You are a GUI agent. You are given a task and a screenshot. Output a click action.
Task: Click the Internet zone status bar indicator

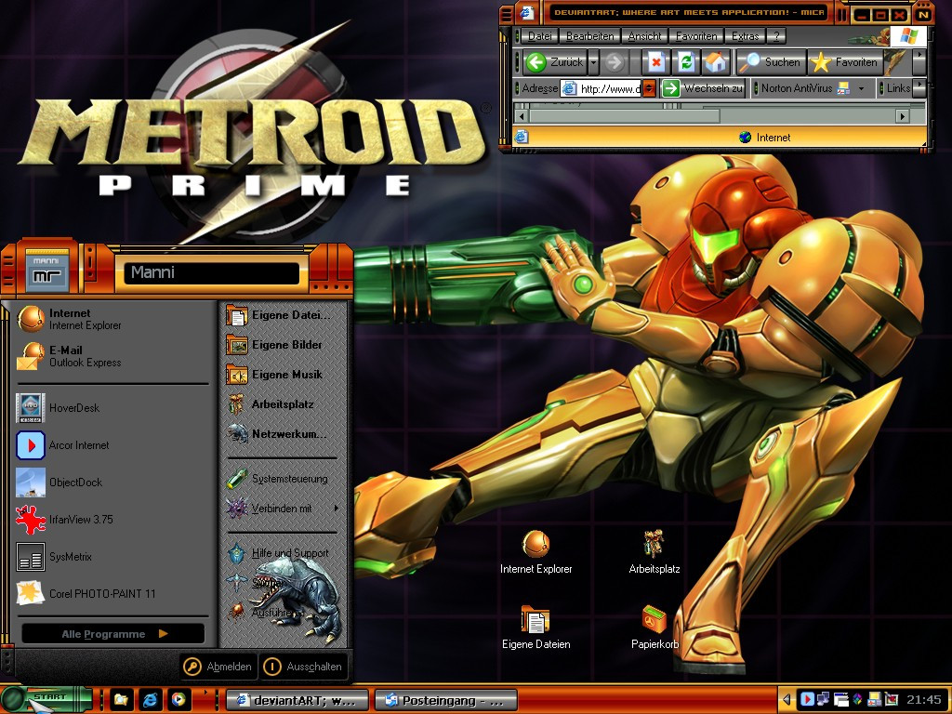click(766, 138)
